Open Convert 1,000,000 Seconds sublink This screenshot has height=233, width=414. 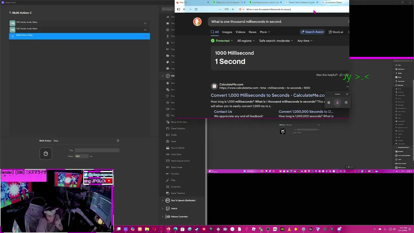(306, 112)
